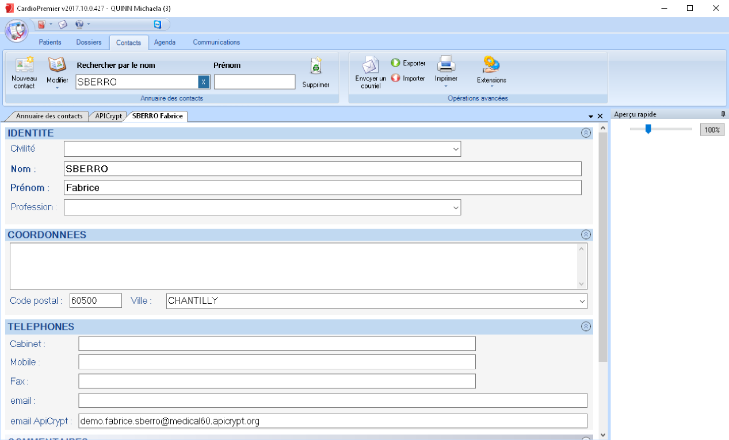Click the Rechercher par le nom search field
The height and width of the screenshot is (440, 729).
click(x=137, y=82)
